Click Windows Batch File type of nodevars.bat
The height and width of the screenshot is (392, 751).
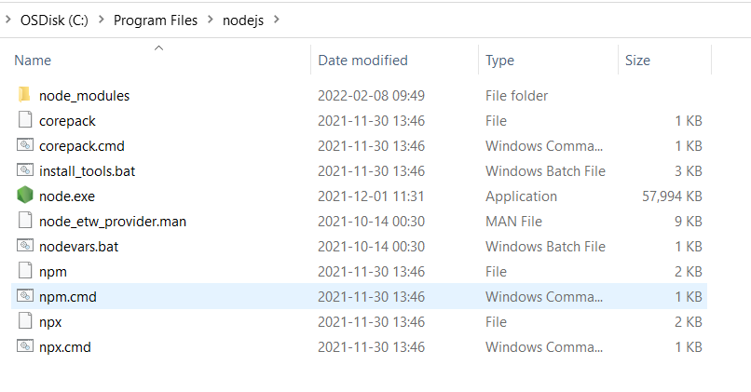[x=545, y=247]
